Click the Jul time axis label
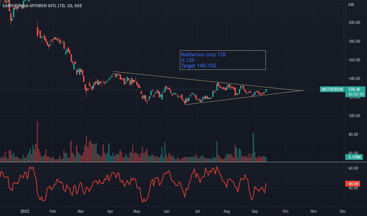This screenshot has width=367, height=216. (x=197, y=211)
